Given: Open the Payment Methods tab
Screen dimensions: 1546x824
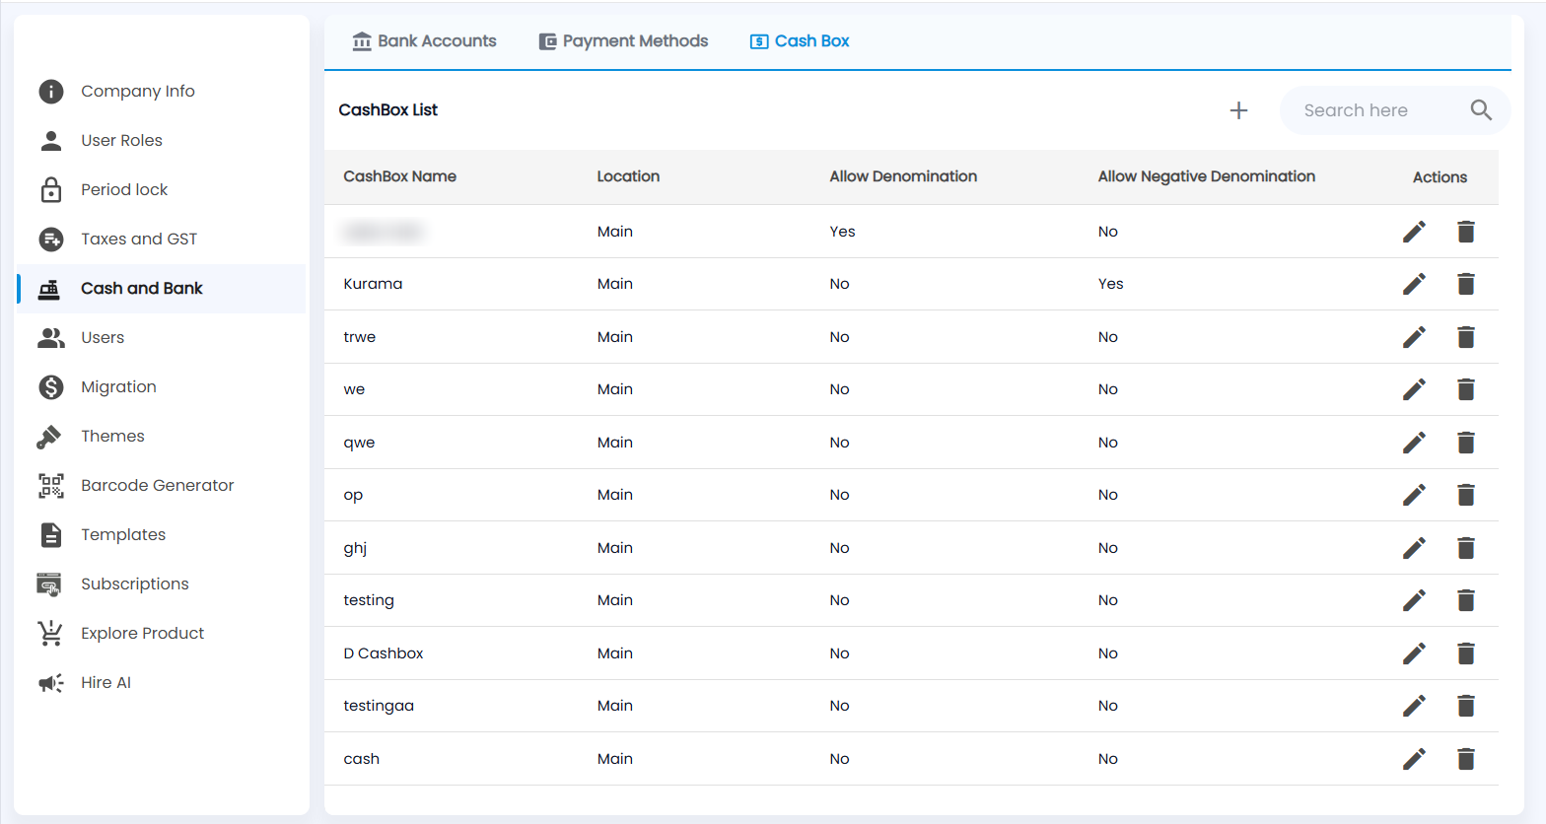Looking at the screenshot, I should pos(623,41).
